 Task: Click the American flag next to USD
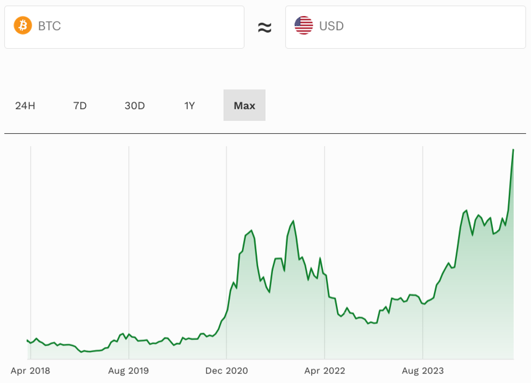pos(304,24)
